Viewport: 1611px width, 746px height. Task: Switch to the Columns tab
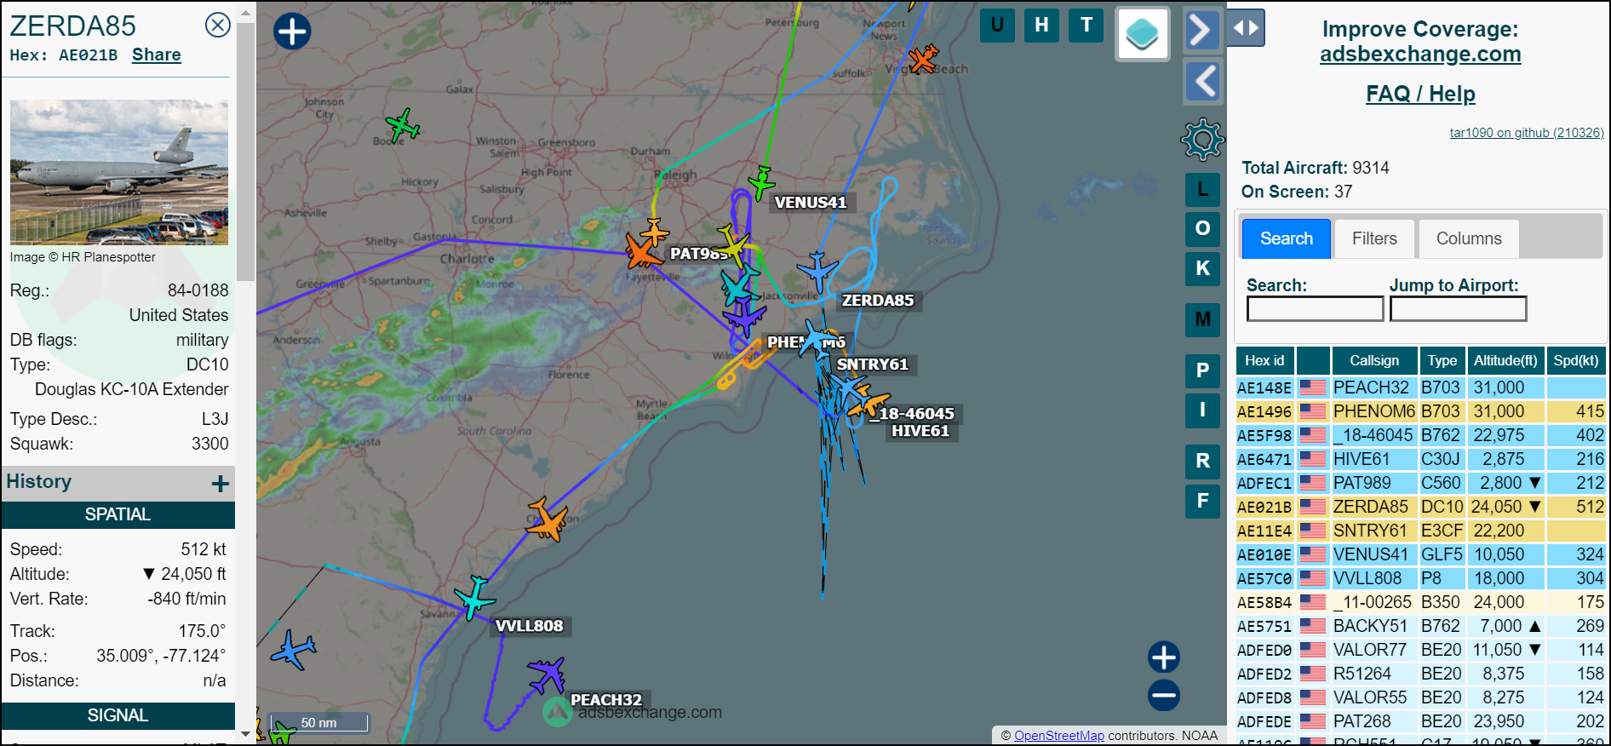[x=1469, y=238]
